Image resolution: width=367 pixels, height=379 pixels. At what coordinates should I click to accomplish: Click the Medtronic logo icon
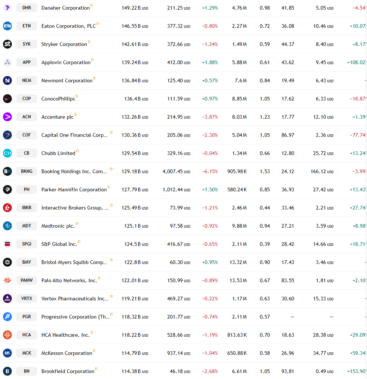(x=7, y=226)
